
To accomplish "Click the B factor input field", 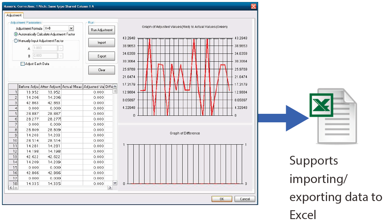I will coord(45,56).
